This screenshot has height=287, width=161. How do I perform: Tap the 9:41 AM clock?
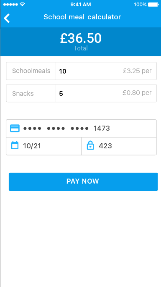click(81, 5)
